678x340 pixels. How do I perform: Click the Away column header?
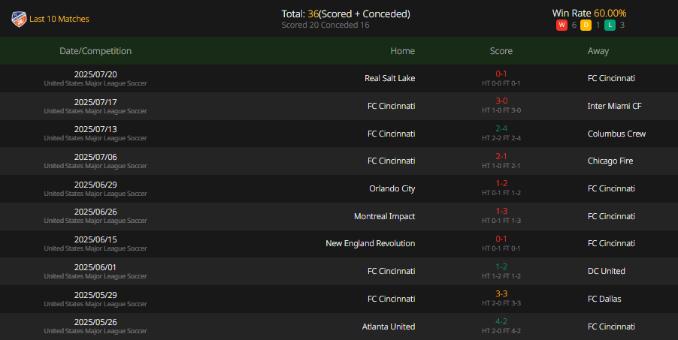pyautogui.click(x=598, y=51)
